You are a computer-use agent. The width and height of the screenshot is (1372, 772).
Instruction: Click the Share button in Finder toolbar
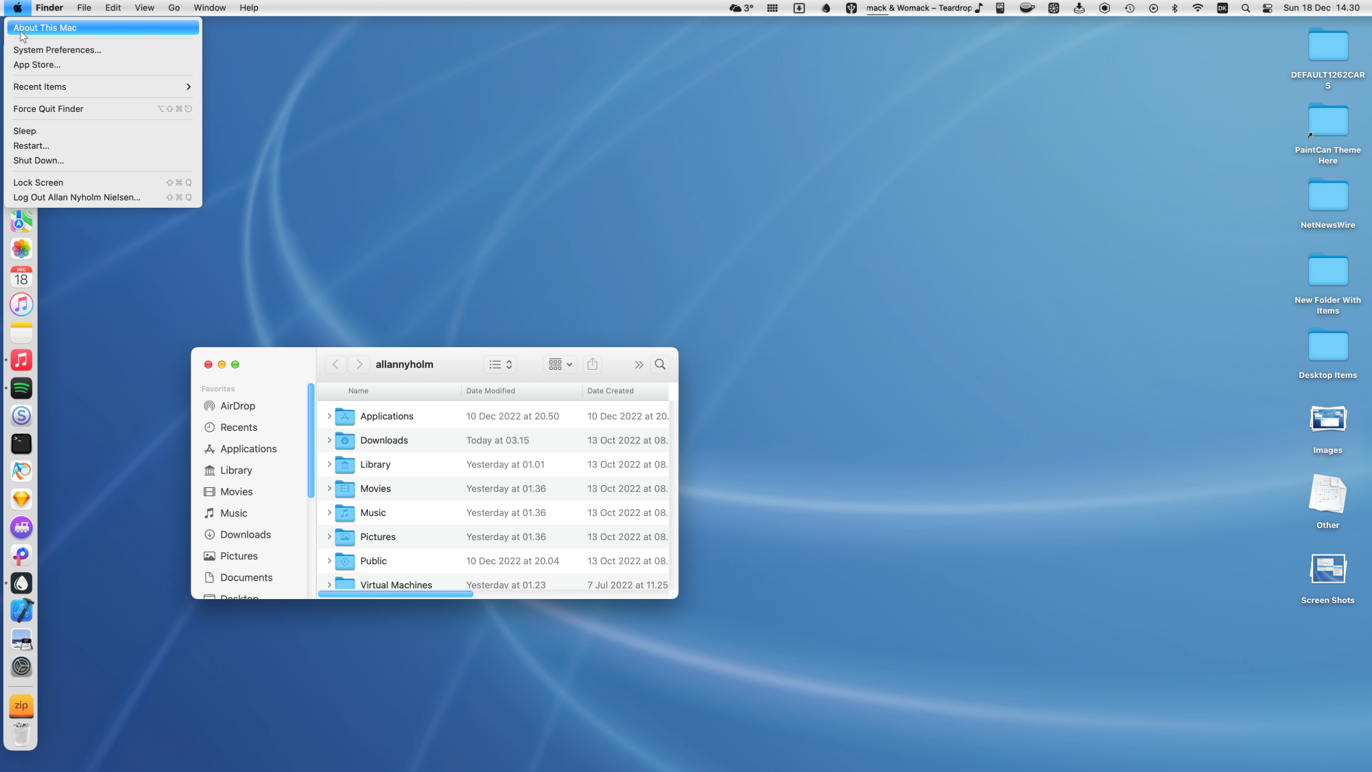592,364
